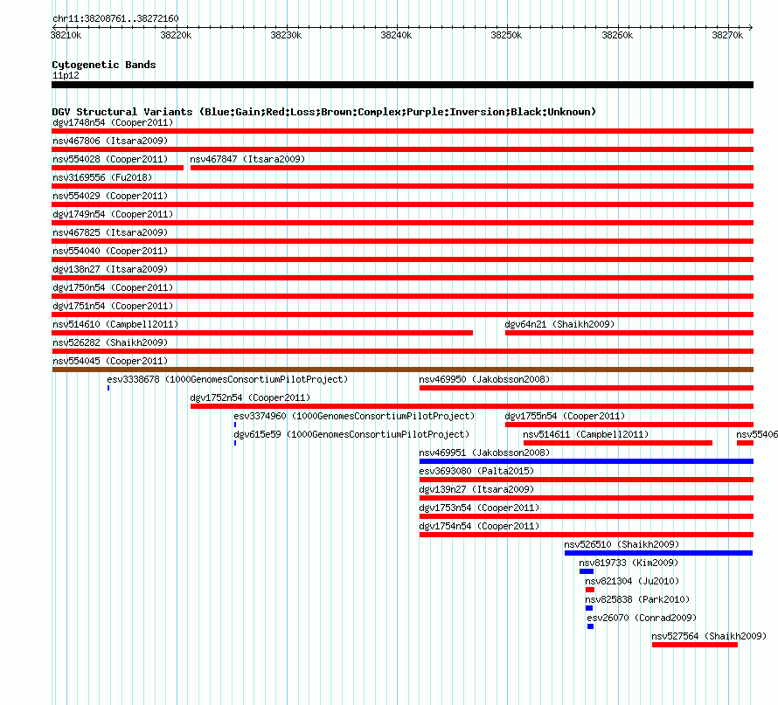The width and height of the screenshot is (778, 705).
Task: Click the brown nsv554045 complex variant bar
Action: point(402,370)
